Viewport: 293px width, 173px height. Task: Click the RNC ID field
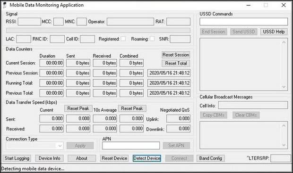[x=57, y=39]
